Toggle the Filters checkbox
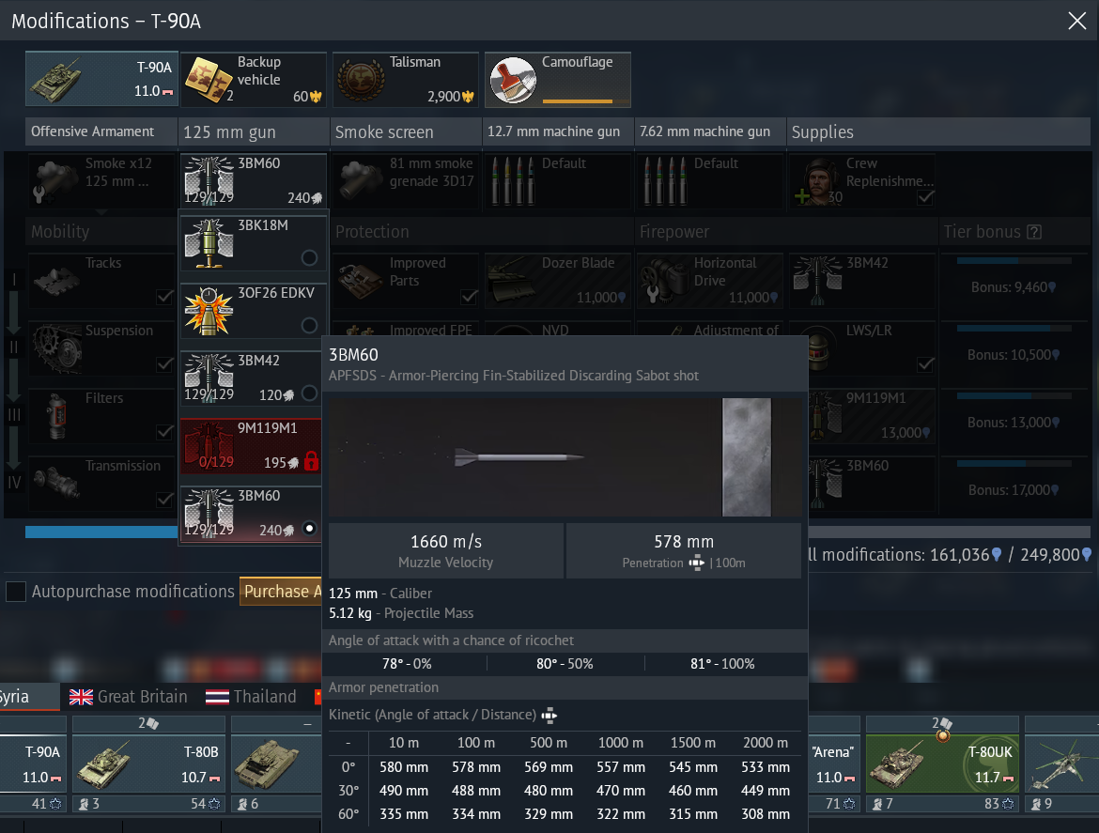 point(164,432)
